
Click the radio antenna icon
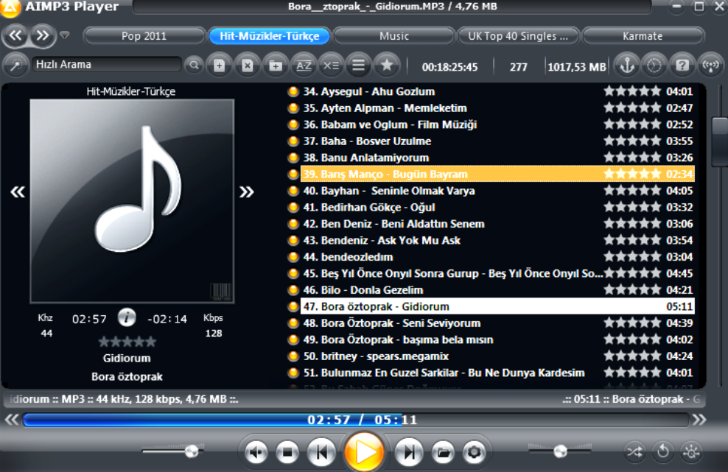(x=710, y=66)
